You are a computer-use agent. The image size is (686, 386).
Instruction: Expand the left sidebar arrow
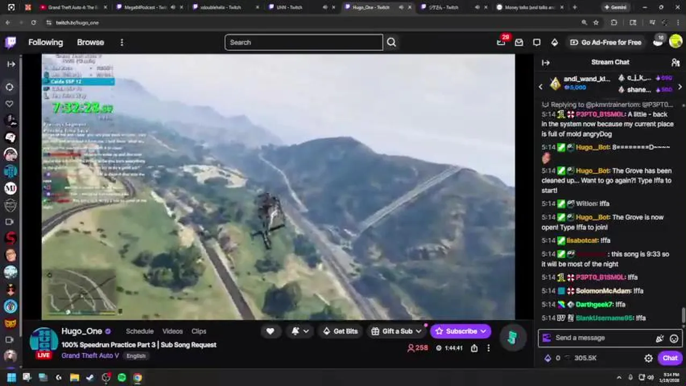(11, 64)
